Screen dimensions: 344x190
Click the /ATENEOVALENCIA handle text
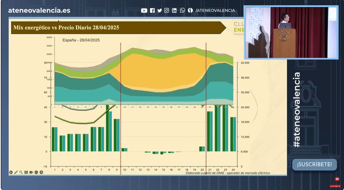tap(215, 10)
